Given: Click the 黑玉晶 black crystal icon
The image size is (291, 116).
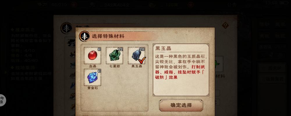Looking at the screenshot, I should (x=136, y=55).
